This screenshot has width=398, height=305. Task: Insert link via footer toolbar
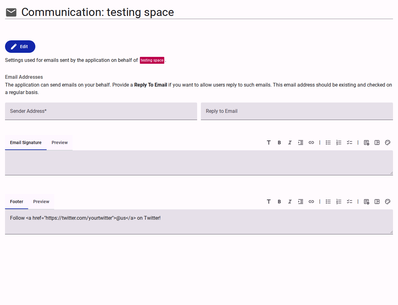[311, 202]
